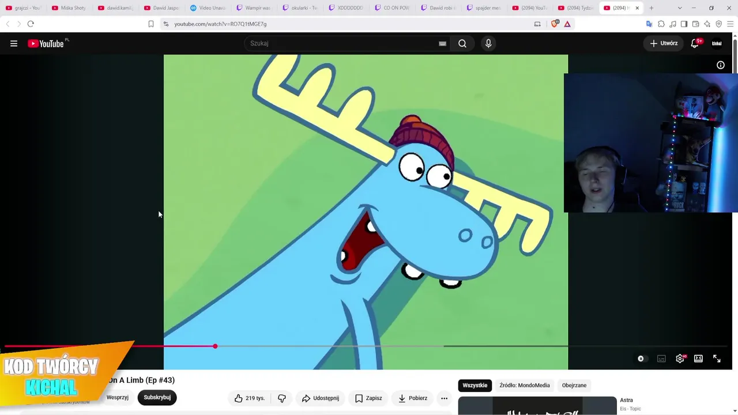Pause the video by clicking the moose frame
Viewport: 738px width, 415px height.
tap(366, 212)
